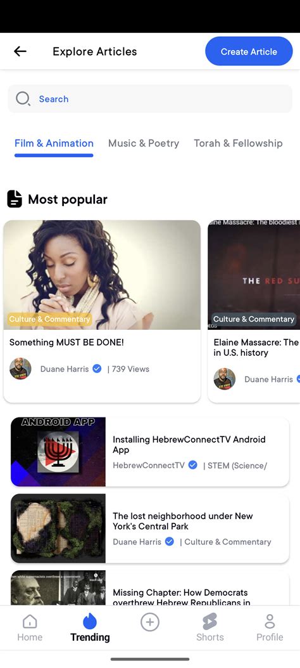Tap the Elaine Massacre article thumbnail
The width and height of the screenshot is (300, 668).
(x=254, y=275)
